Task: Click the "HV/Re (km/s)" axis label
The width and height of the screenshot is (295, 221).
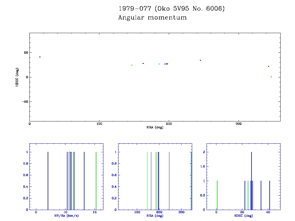Action: pyautogui.click(x=67, y=216)
